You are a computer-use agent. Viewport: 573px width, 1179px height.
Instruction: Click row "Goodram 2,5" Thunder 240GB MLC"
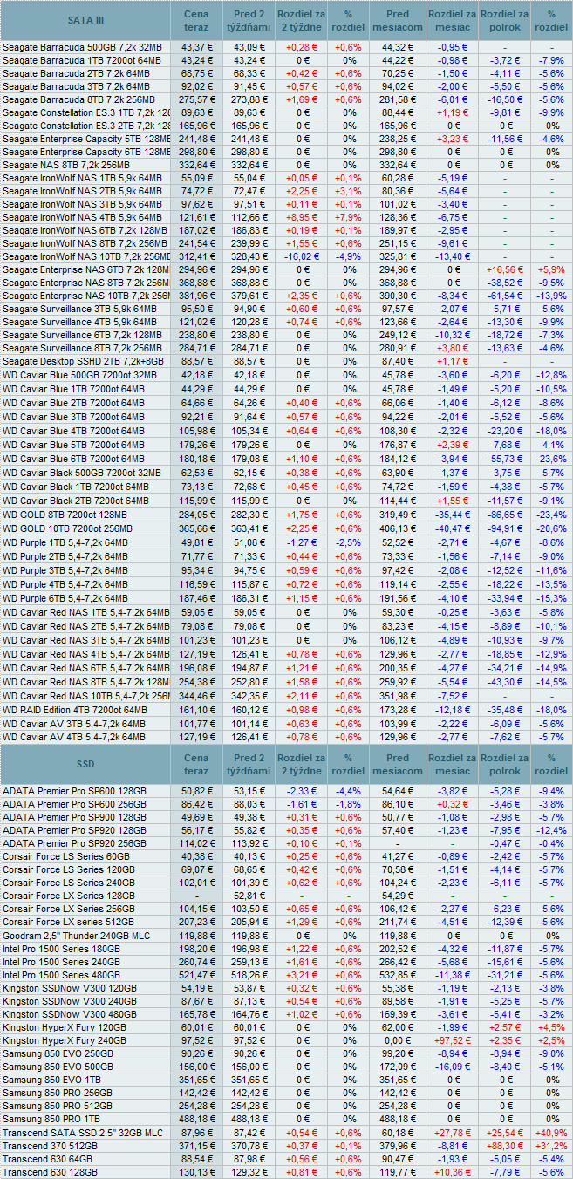pos(286,936)
